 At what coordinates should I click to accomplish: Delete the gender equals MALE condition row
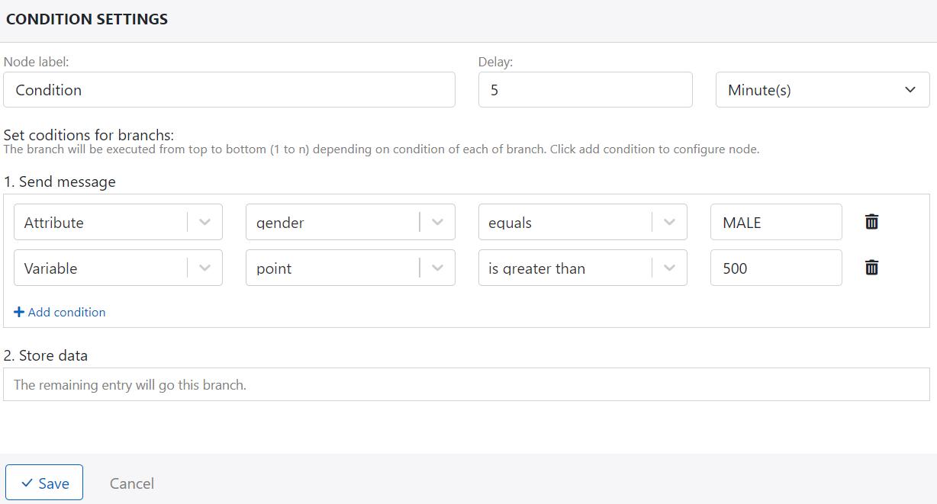[871, 222]
